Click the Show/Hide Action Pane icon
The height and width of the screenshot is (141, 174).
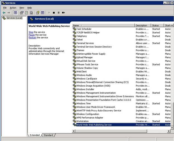point(43,13)
